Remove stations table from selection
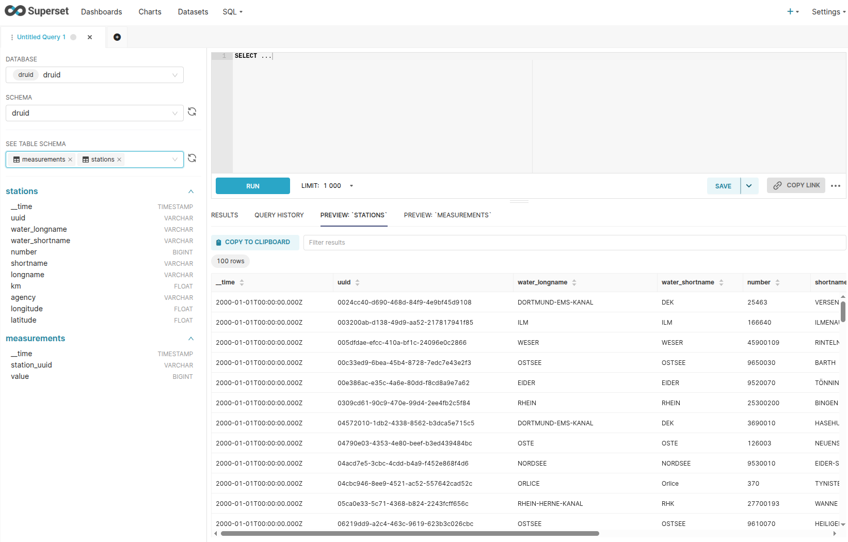This screenshot has height=542, width=848. tap(119, 160)
